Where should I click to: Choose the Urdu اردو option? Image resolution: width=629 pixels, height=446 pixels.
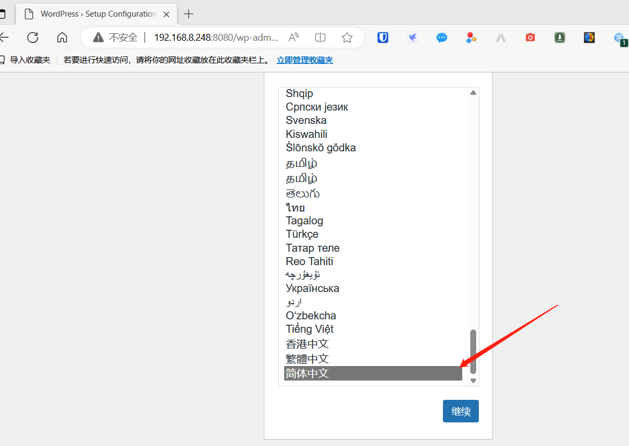coord(373,302)
